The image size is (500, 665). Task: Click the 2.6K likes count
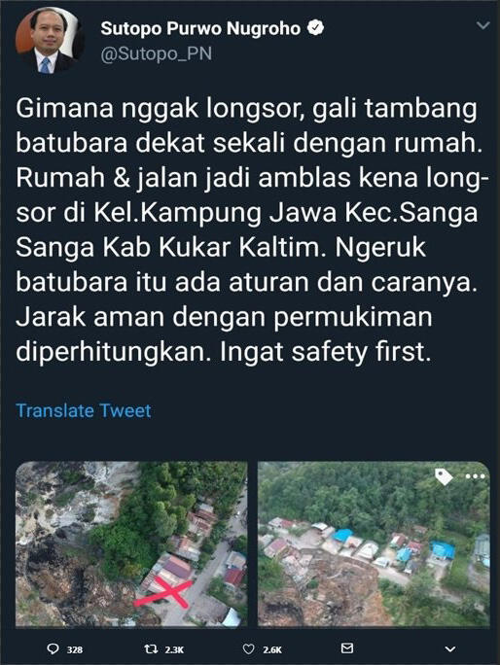point(272,649)
